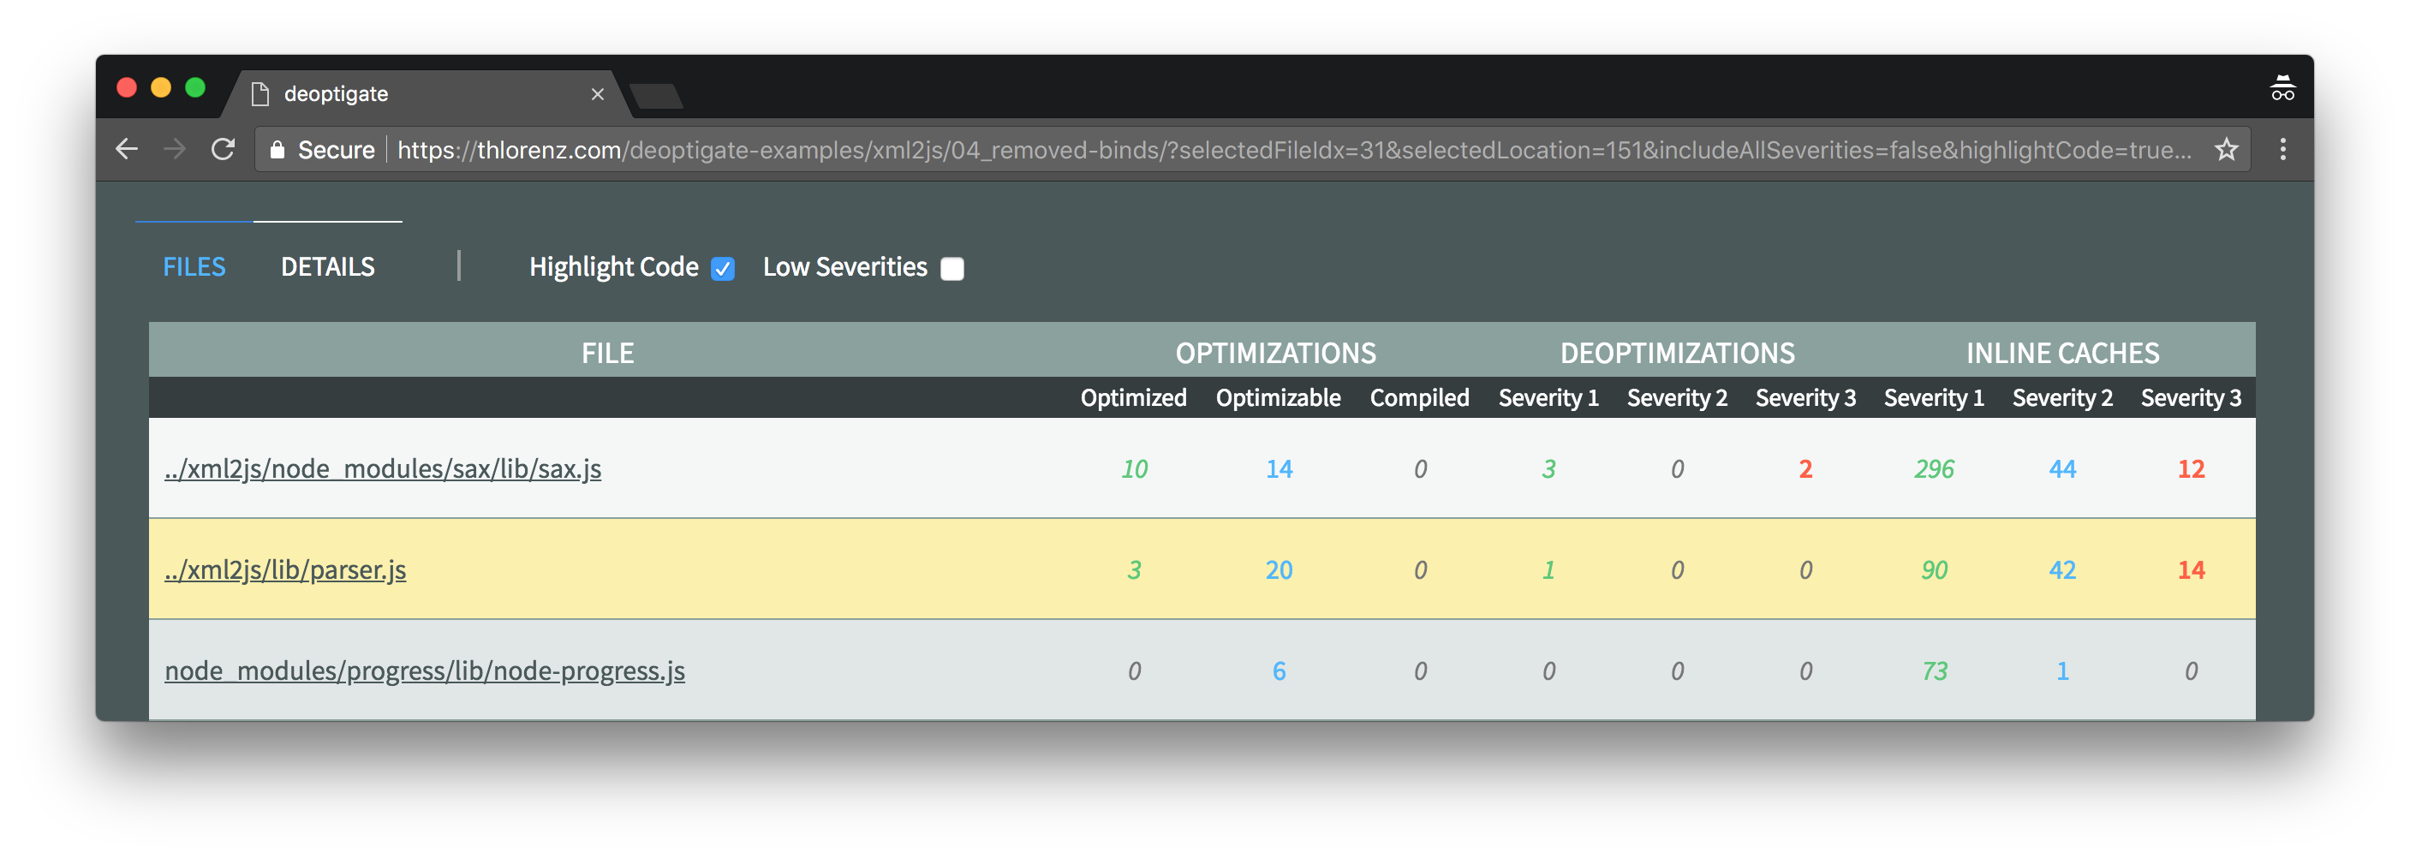The height and width of the screenshot is (858, 2410).
Task: Click the Optimized column subheader
Action: pos(1133,396)
